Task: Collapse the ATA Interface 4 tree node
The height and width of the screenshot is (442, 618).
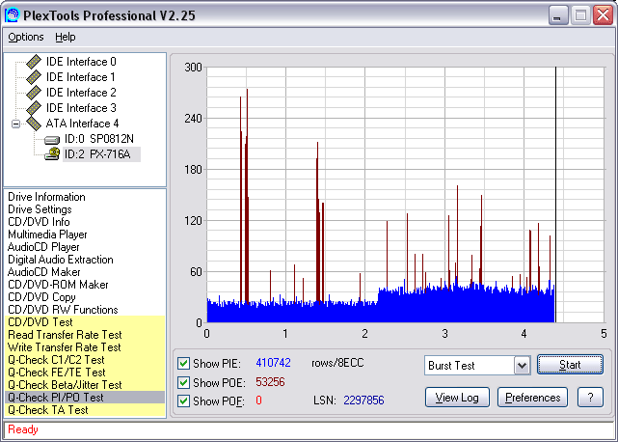Action: point(15,124)
